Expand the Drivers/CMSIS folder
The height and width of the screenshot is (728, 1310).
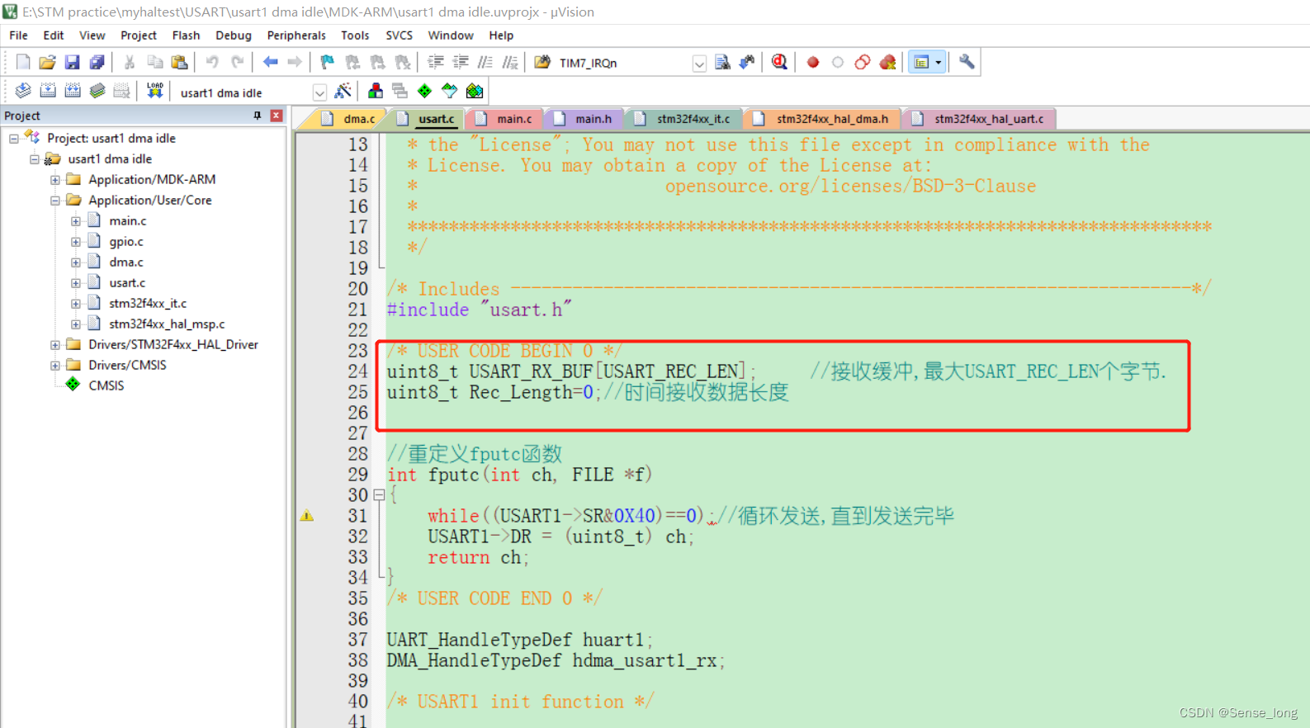coord(55,366)
